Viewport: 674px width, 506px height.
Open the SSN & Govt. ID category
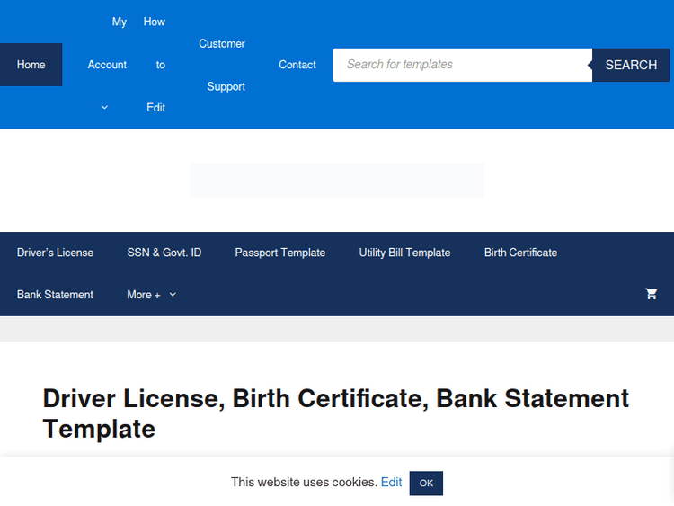[164, 253]
